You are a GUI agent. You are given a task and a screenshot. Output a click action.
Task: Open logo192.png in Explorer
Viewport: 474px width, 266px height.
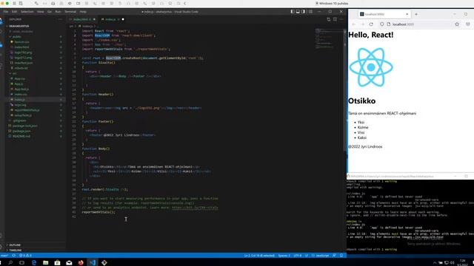tap(23, 52)
